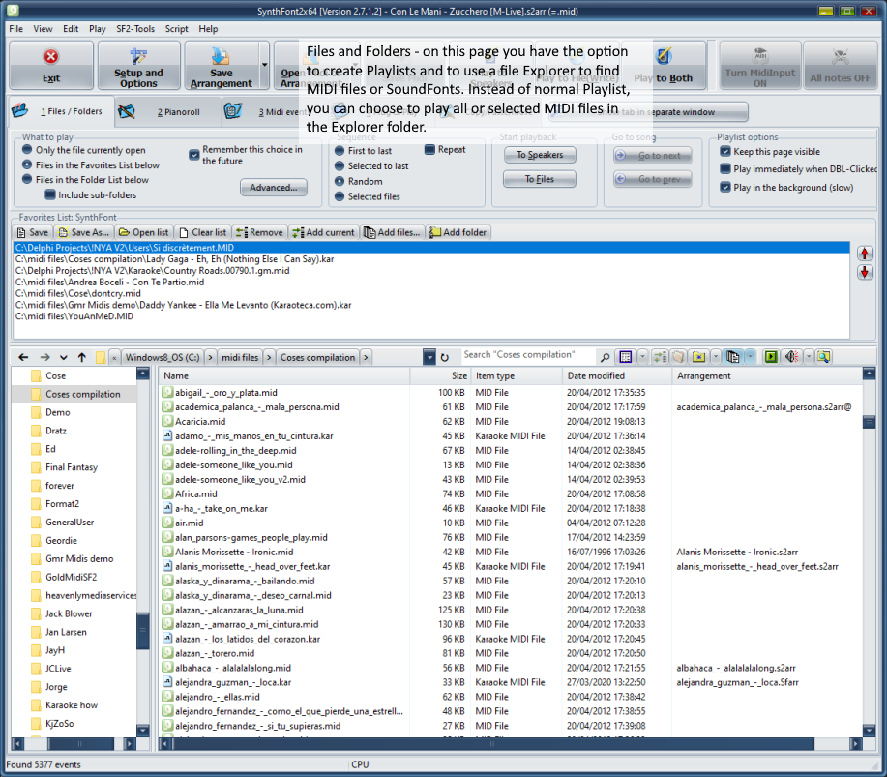This screenshot has height=777, width=887.
Task: Toggle 'Keep this page visible'
Action: pos(770,151)
